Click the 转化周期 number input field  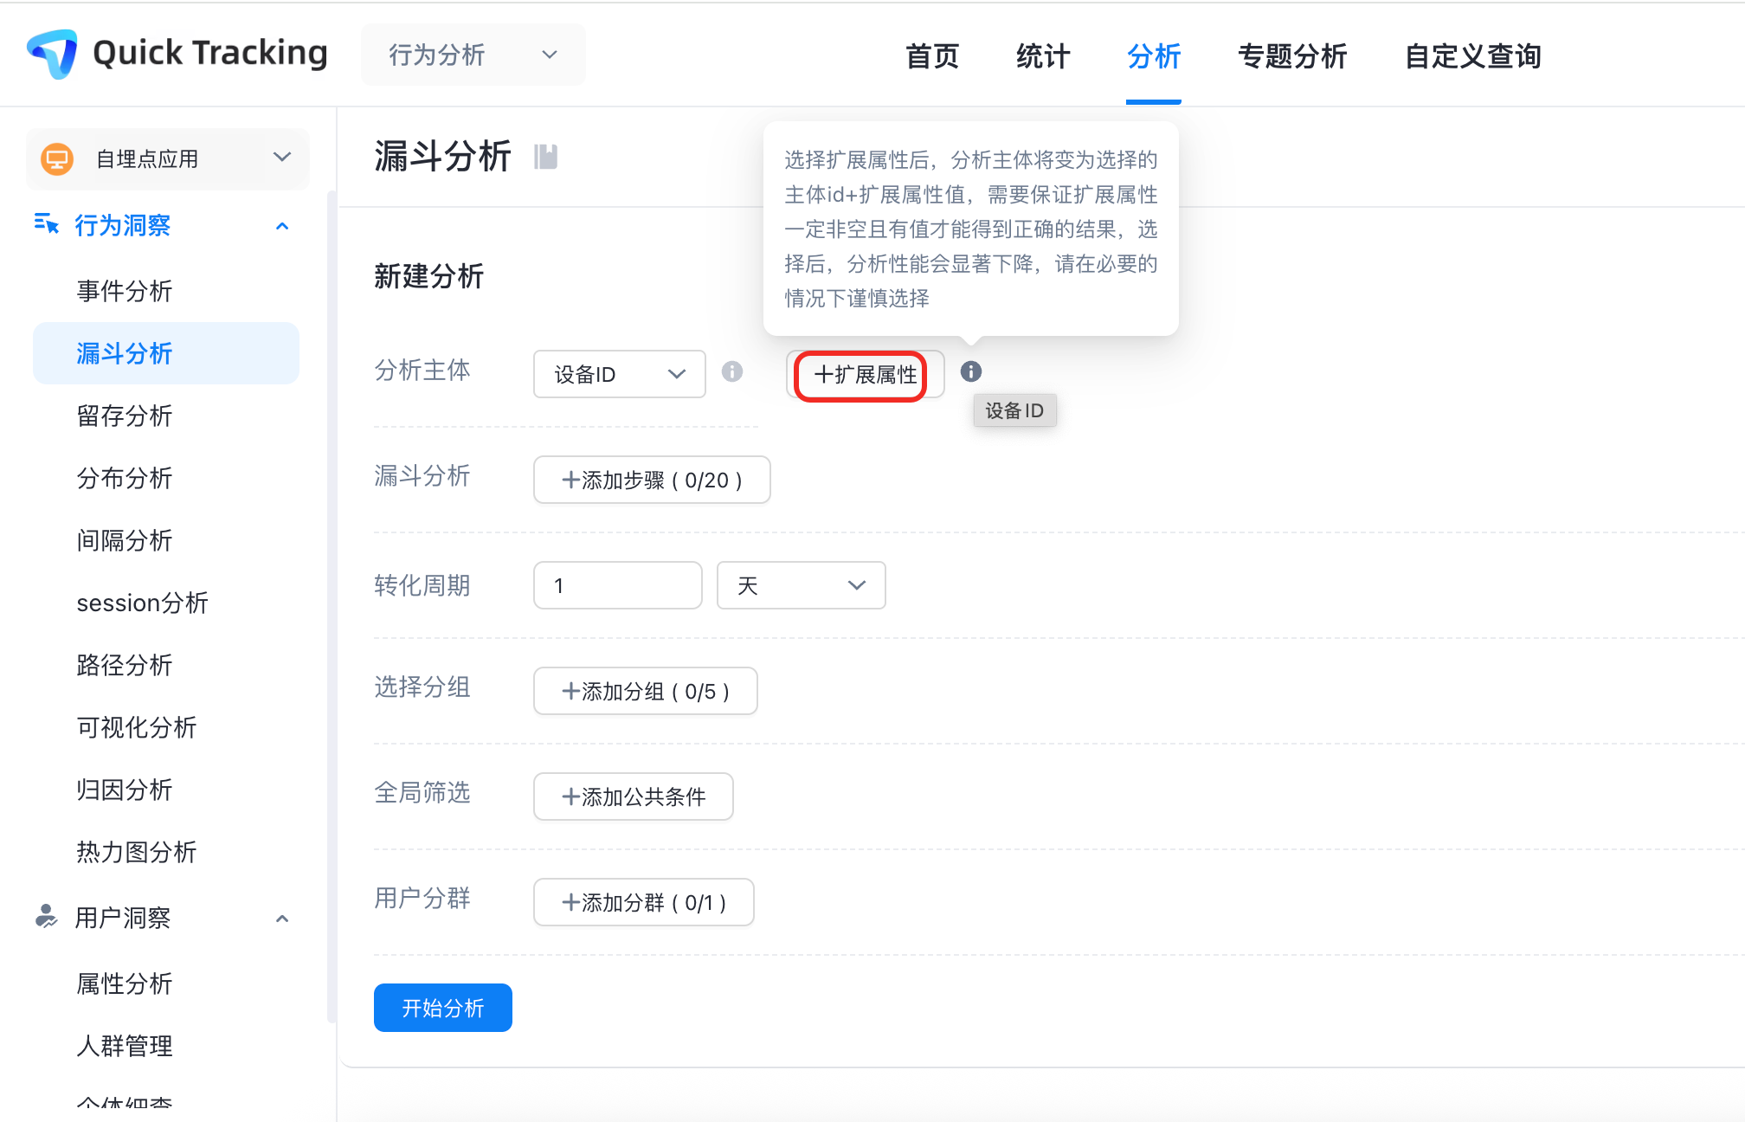[x=617, y=585]
